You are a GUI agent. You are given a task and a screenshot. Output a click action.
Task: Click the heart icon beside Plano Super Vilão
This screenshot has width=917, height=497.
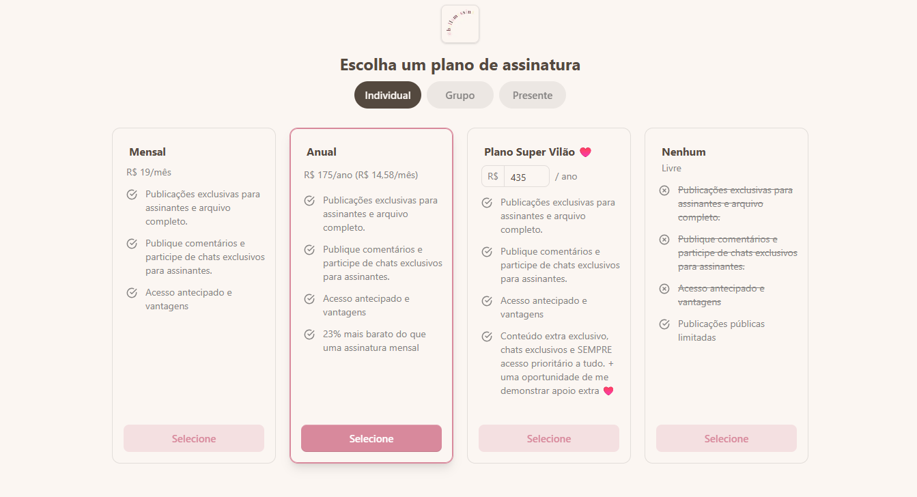pyautogui.click(x=585, y=152)
